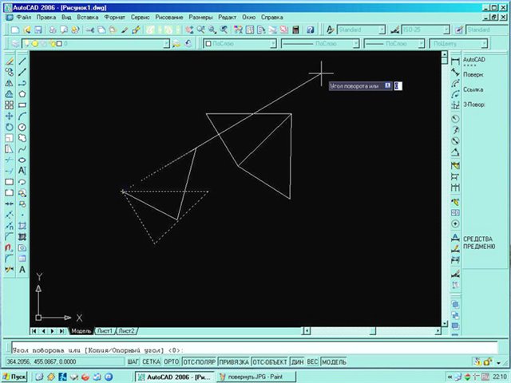Click the Mirror tool icon

(x=9, y=82)
